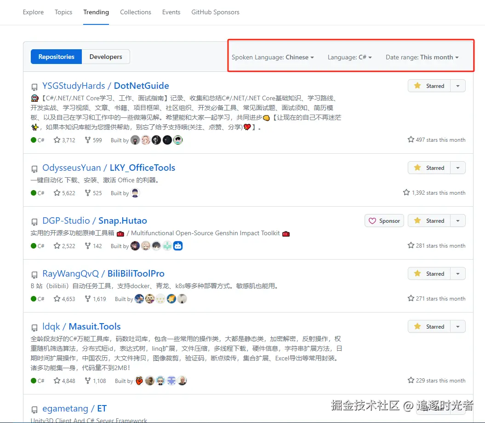Viewport: 485px width, 423px height.
Task: Switch to Repositories view
Action: [56, 57]
